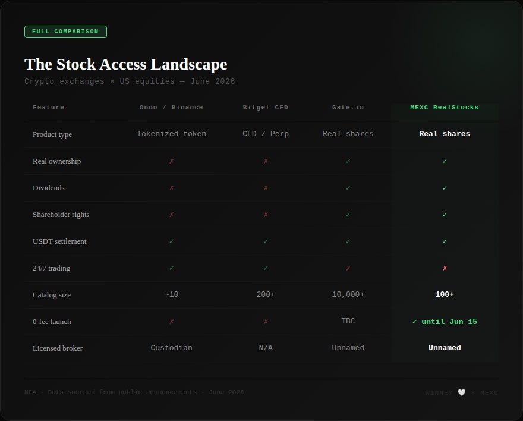Image resolution: width=523 pixels, height=421 pixels.
Task: Click MEXC check icon in Shareholder rights row
Action: click(x=445, y=215)
